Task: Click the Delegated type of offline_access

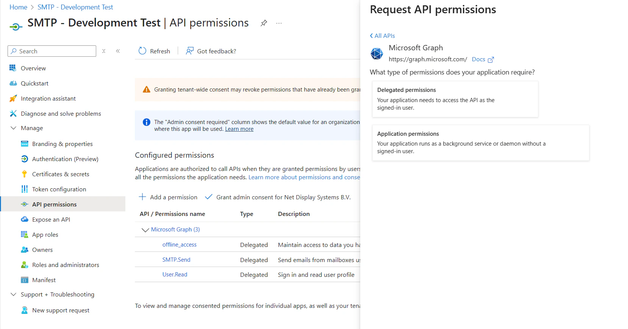Action: 254,245
